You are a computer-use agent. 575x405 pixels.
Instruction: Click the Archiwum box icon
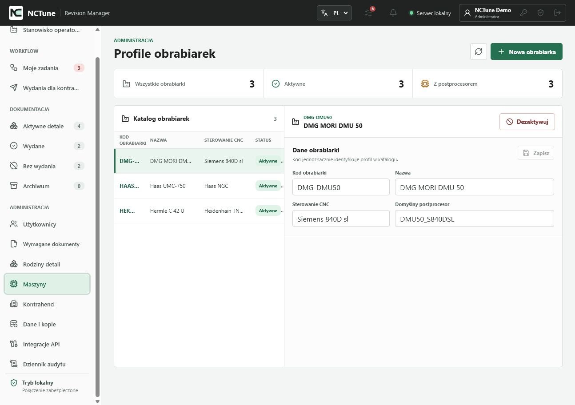[14, 186]
